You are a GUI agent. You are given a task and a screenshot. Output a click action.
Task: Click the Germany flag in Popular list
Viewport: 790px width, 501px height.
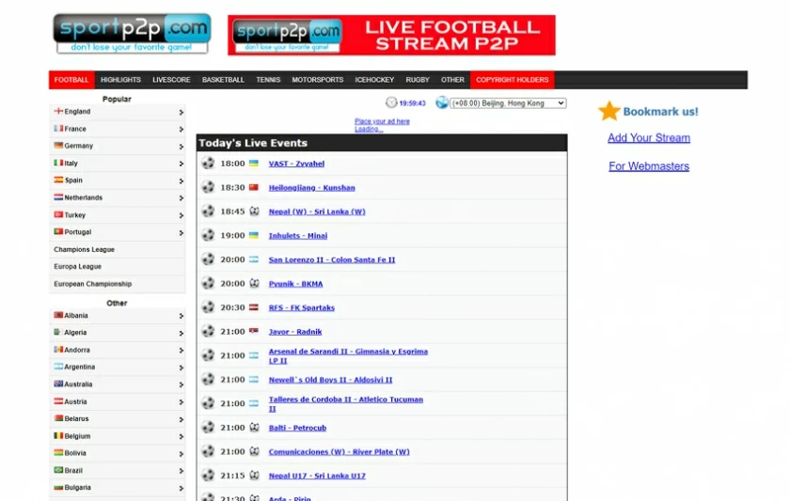pyautogui.click(x=58, y=146)
